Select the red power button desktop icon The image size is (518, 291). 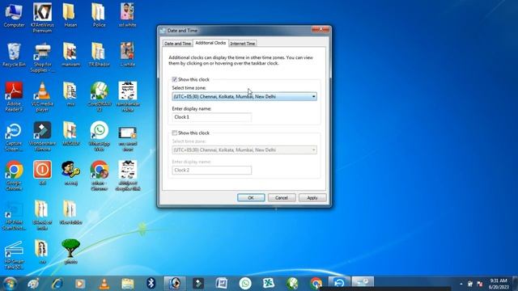pyautogui.click(x=42, y=172)
